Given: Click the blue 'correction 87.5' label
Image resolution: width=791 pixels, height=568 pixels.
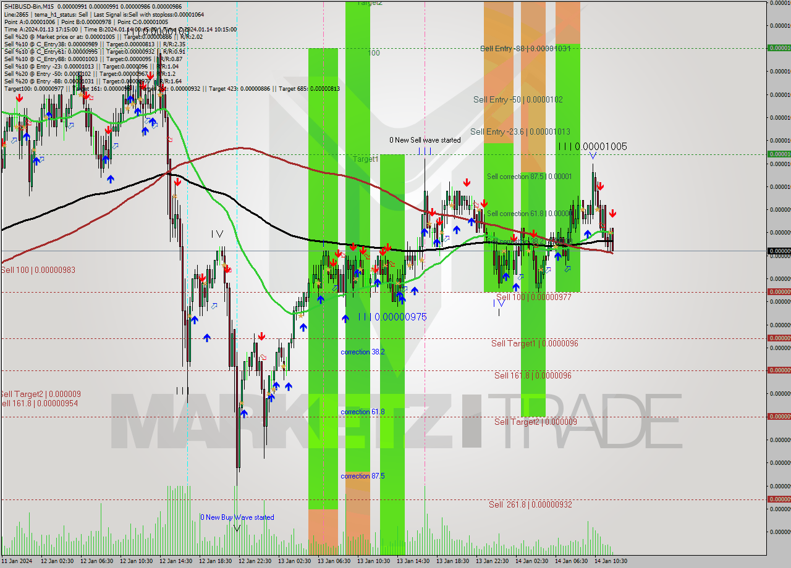Looking at the screenshot, I should 363,476.
